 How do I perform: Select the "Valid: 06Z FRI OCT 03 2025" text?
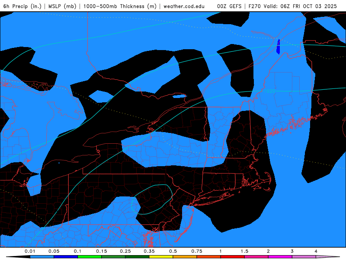coord(300,6)
